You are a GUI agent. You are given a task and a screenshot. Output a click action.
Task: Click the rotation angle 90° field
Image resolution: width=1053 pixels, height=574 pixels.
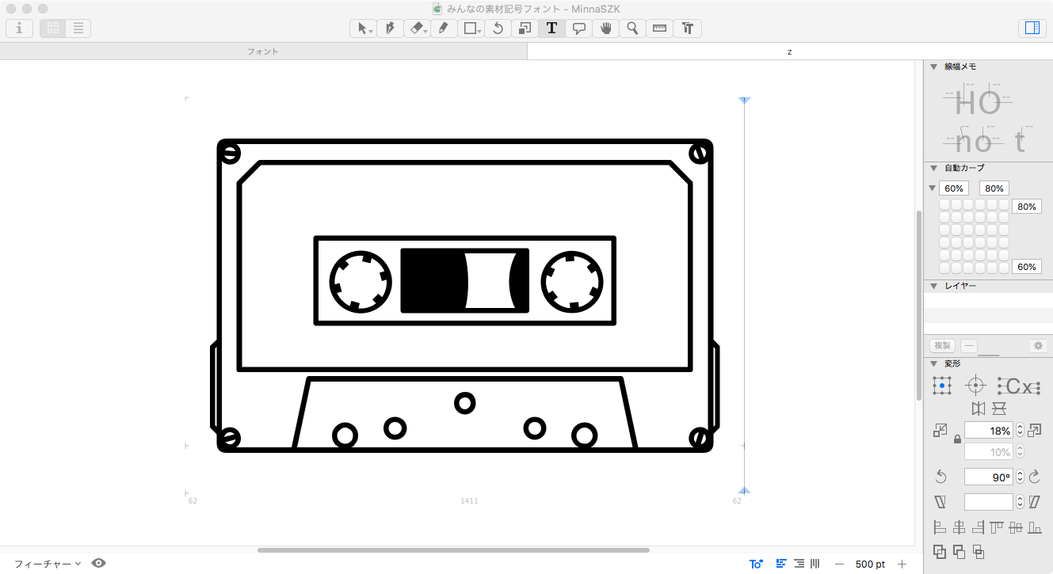coord(988,477)
